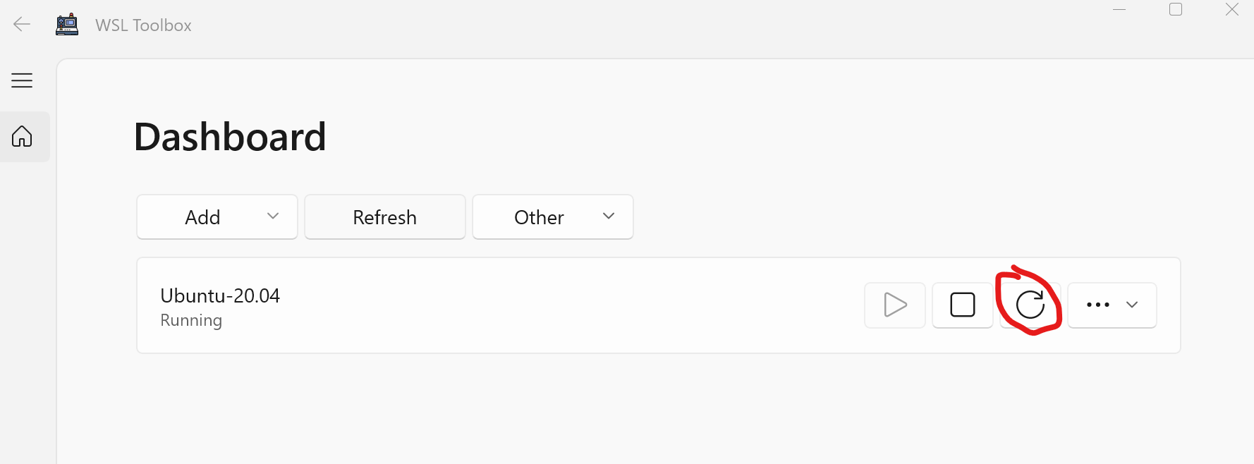Select the Ubuntu-20.04 distribution name

pos(220,295)
